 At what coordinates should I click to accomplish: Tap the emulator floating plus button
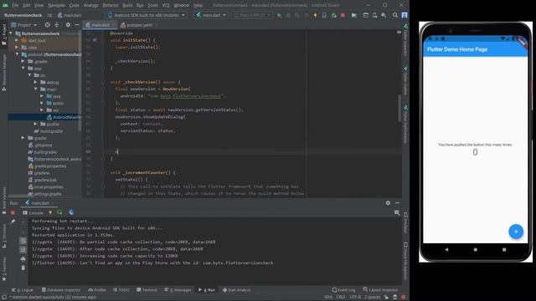[516, 232]
